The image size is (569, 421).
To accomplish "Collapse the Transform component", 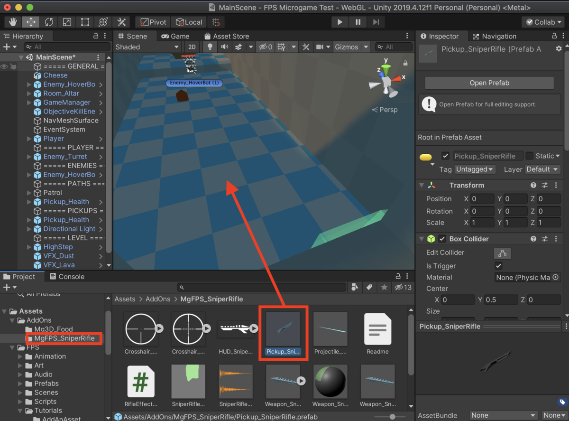I will point(421,185).
